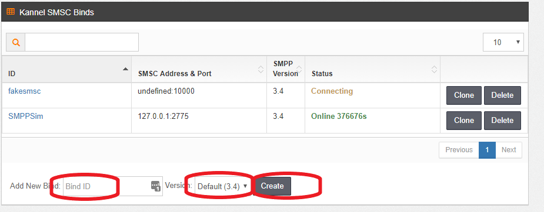
Task: Click the icon inside the Bind ID field
Action: (x=155, y=186)
